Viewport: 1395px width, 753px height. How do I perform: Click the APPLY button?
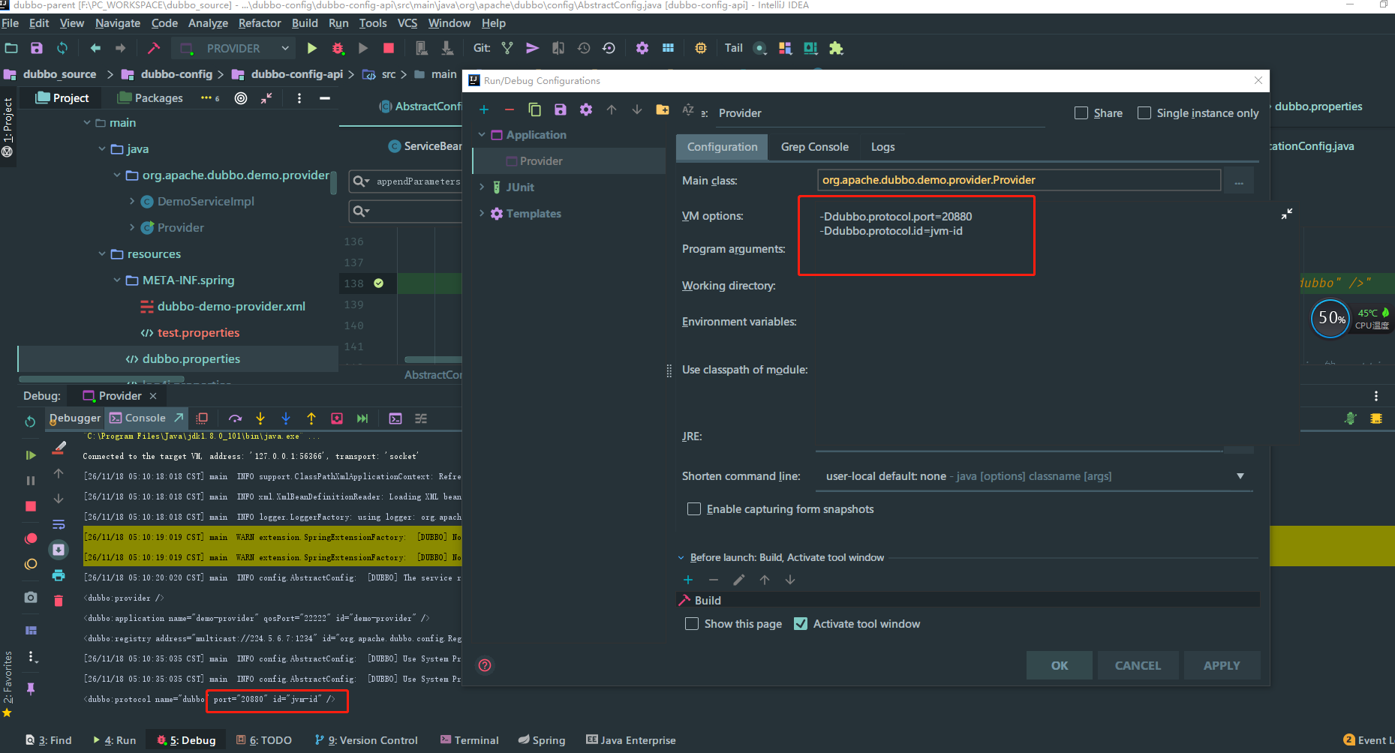tap(1222, 665)
